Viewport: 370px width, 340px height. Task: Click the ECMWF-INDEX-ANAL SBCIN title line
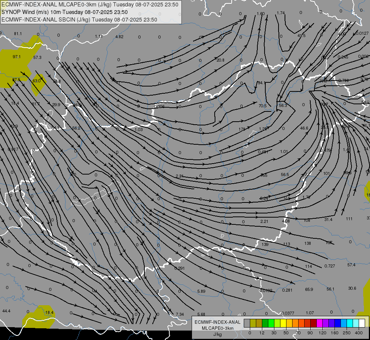click(79, 20)
